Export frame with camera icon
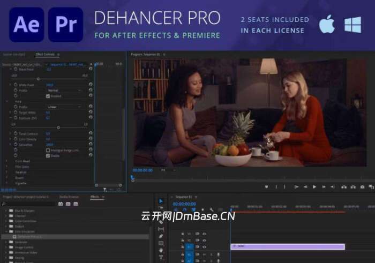 coord(362,187)
